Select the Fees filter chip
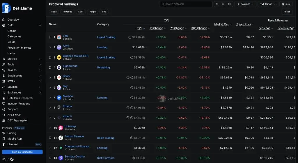The width and height of the screenshot is (298, 163). coord(54,12)
